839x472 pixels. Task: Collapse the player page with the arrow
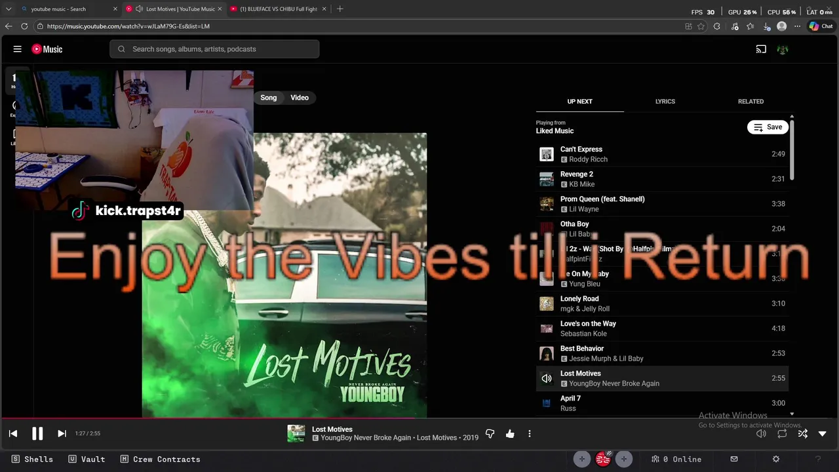(x=823, y=433)
